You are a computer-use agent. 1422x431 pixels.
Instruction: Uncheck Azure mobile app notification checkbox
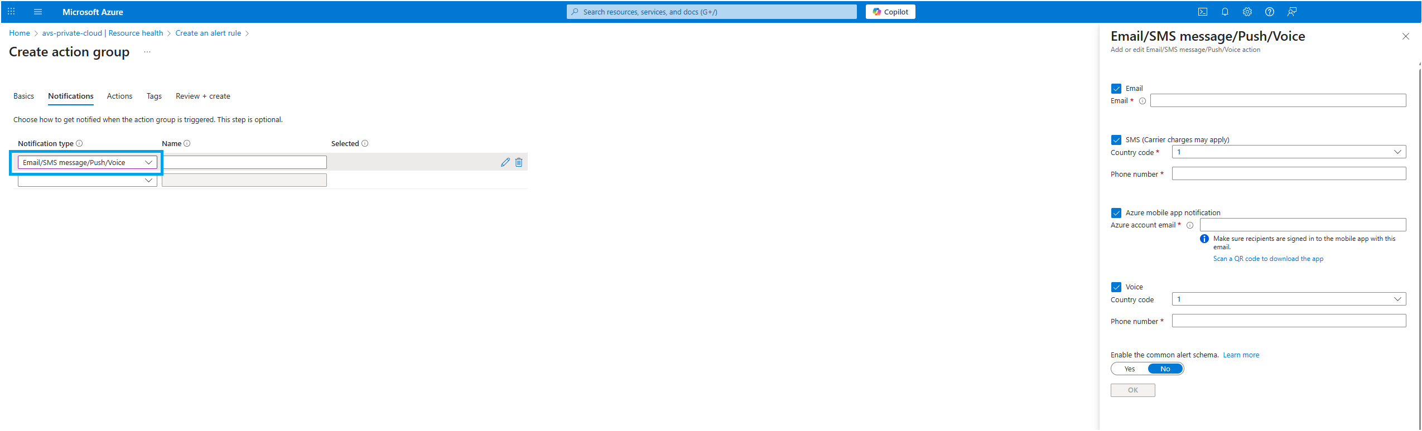1116,213
